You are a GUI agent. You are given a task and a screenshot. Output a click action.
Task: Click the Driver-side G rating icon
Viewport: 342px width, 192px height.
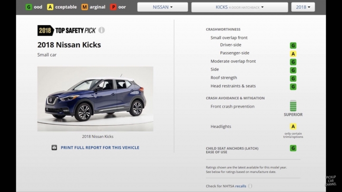pos(293,46)
